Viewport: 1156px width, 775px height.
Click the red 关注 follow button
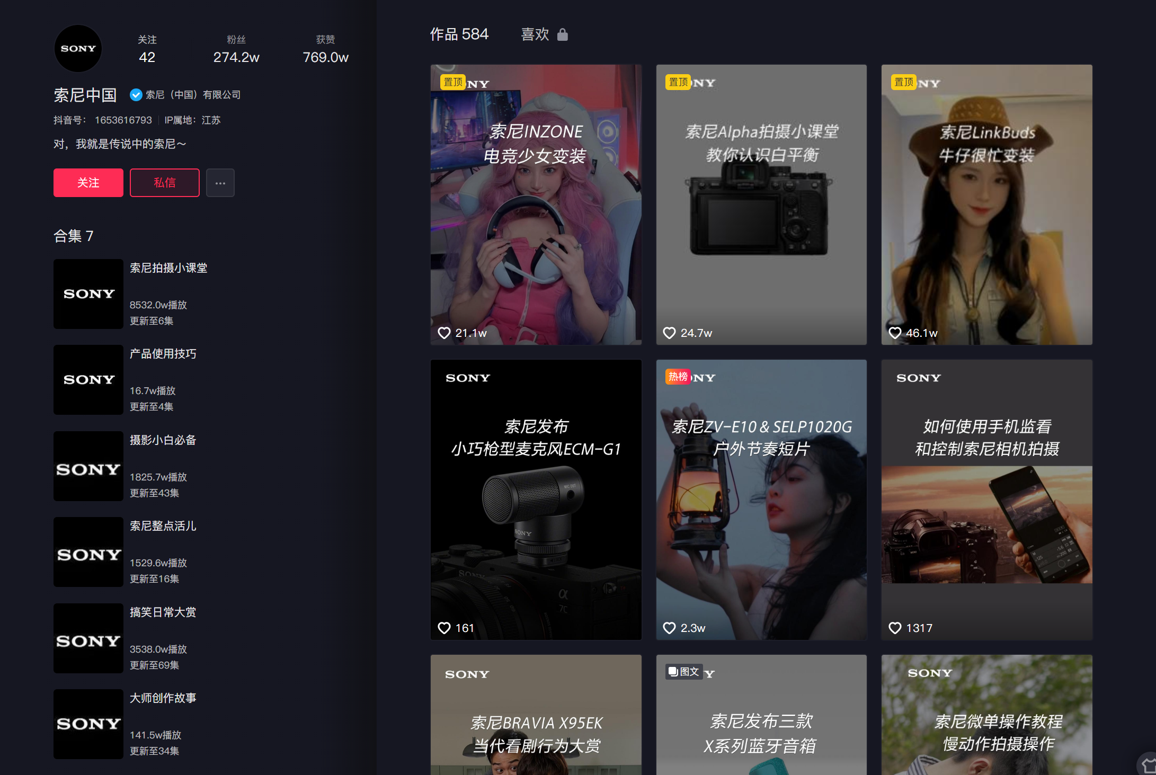click(x=88, y=183)
